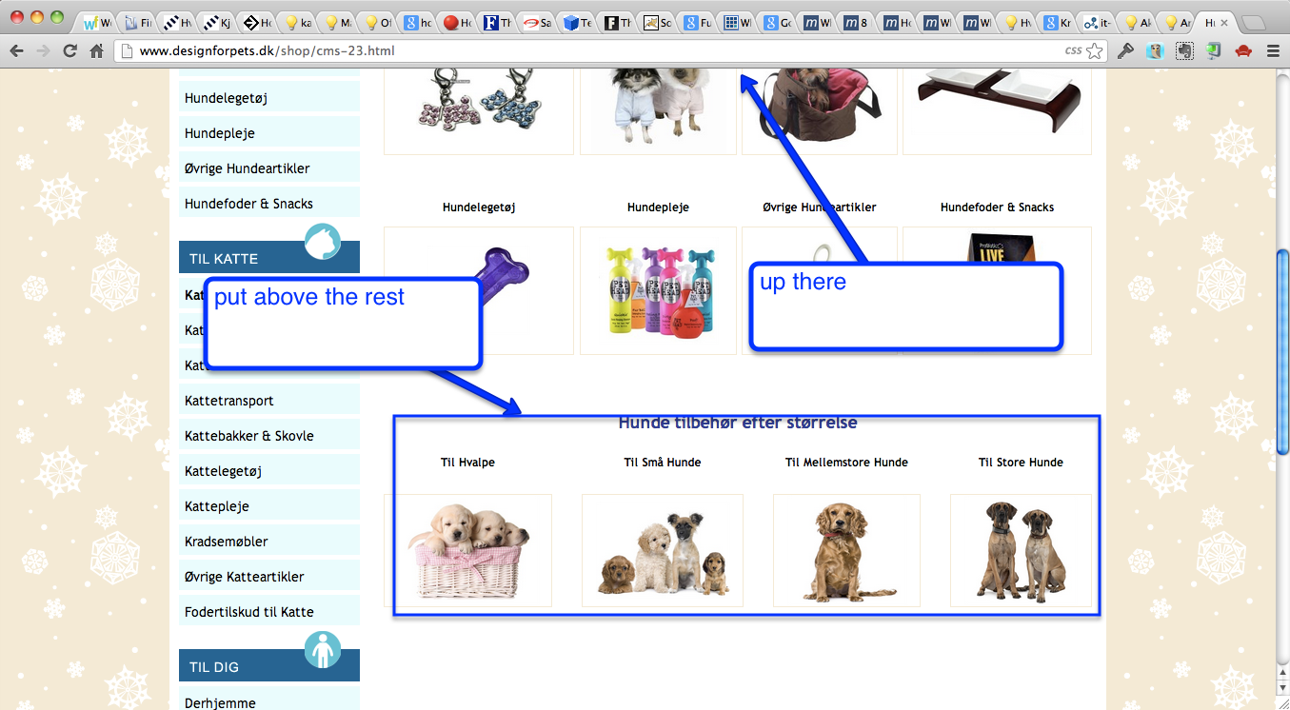1290x710 pixels.
Task: Bookmark this page with the star icon
Action: 1095,51
